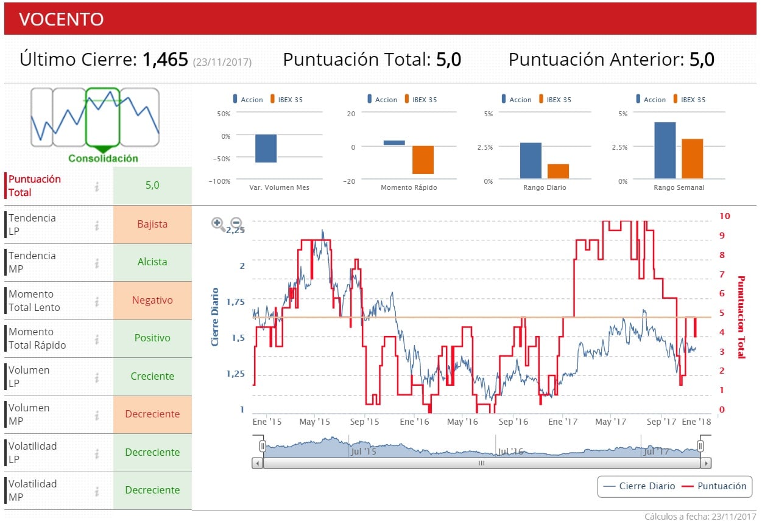The image size is (762, 530).
Task: Click blue Accion bar in Rango Semanal
Action: (x=665, y=150)
